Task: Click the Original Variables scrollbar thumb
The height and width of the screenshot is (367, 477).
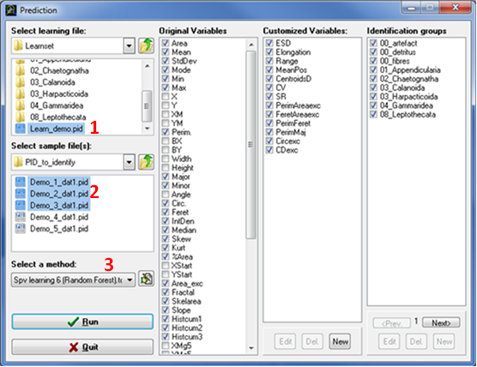Action: 251,144
